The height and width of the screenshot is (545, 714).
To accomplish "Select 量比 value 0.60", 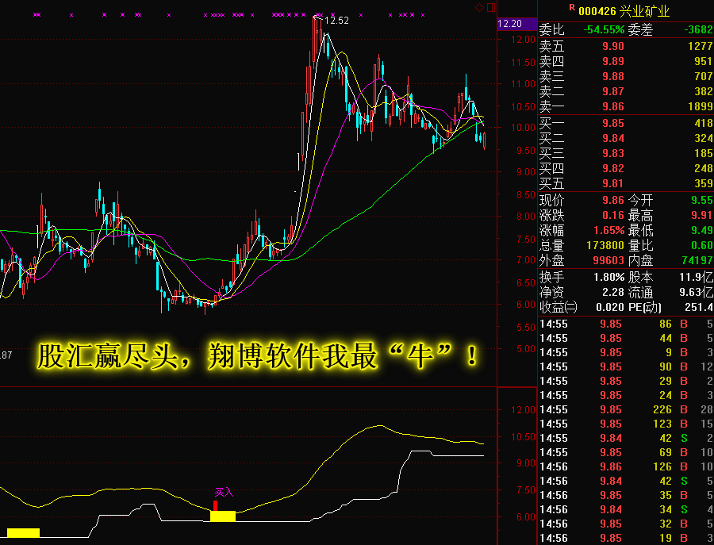I will point(702,245).
